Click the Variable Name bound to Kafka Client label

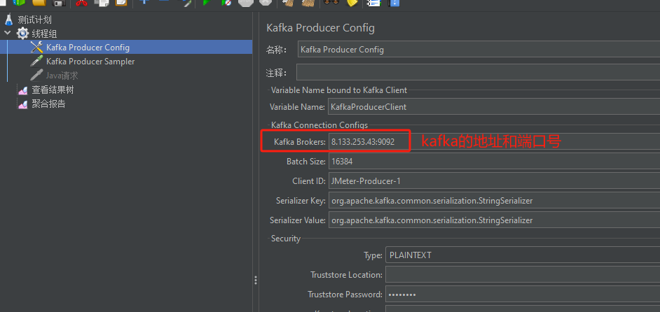point(339,90)
